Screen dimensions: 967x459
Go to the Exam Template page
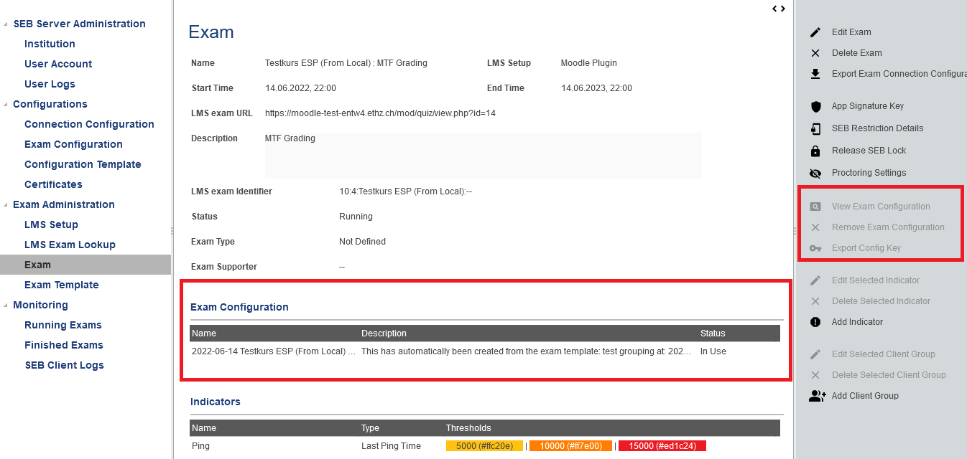(x=62, y=285)
